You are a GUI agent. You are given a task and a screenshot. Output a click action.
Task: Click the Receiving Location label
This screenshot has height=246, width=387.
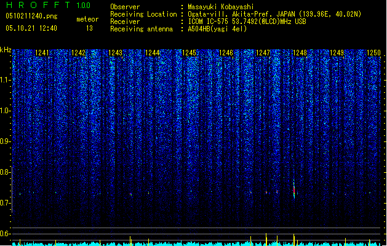[x=143, y=14]
